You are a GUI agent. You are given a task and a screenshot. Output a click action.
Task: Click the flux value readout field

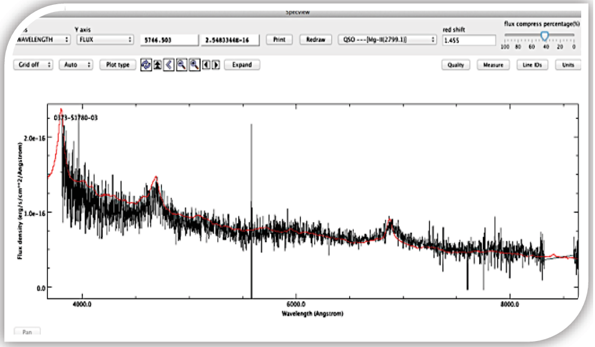(230, 40)
